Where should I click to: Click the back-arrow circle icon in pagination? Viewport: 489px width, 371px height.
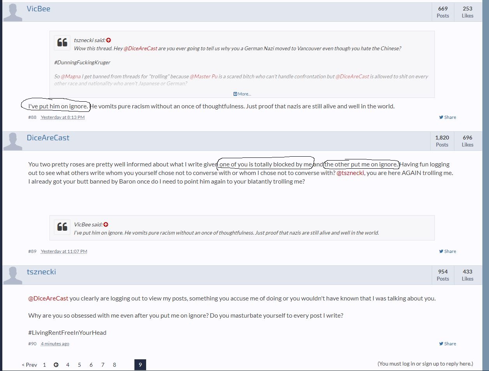coord(56,365)
